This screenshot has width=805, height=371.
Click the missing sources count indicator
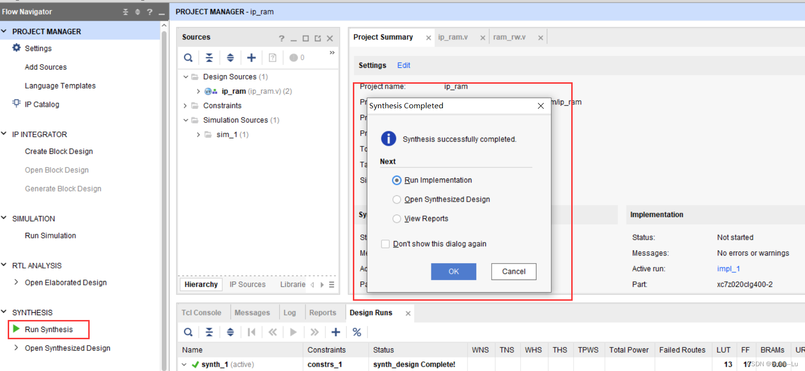pyautogui.click(x=297, y=58)
